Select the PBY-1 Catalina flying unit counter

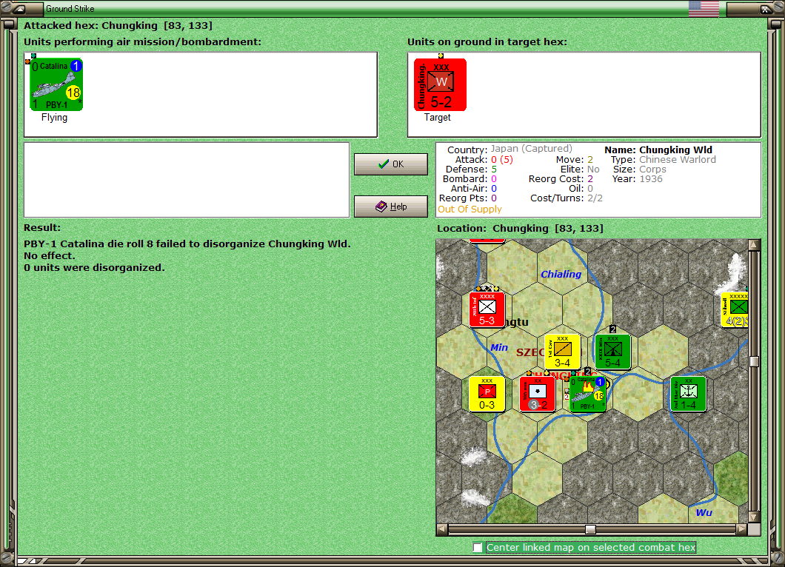(56, 84)
